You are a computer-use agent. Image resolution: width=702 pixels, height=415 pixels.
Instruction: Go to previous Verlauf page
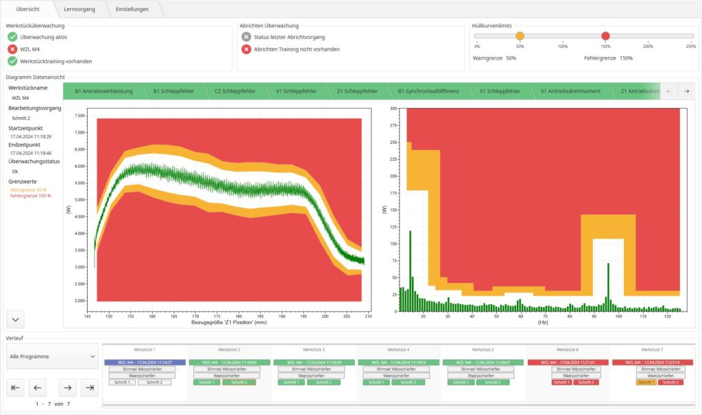[38, 388]
